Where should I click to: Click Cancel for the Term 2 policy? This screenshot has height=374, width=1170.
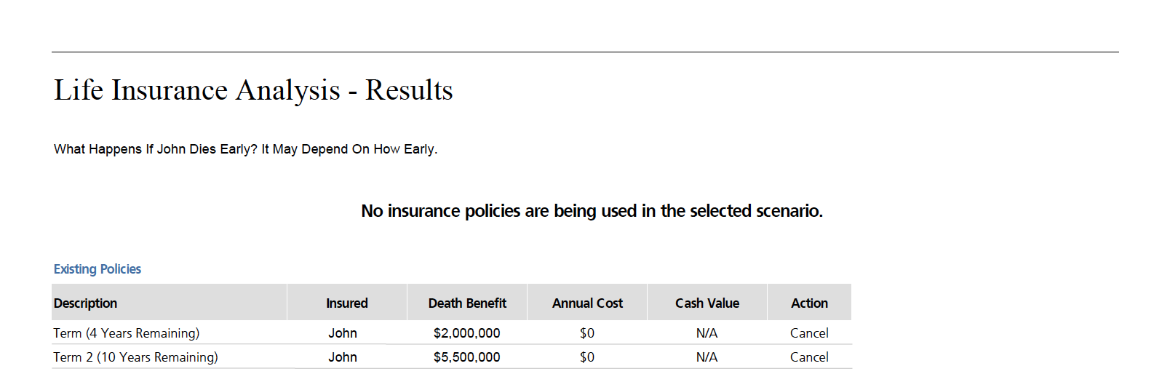[809, 357]
